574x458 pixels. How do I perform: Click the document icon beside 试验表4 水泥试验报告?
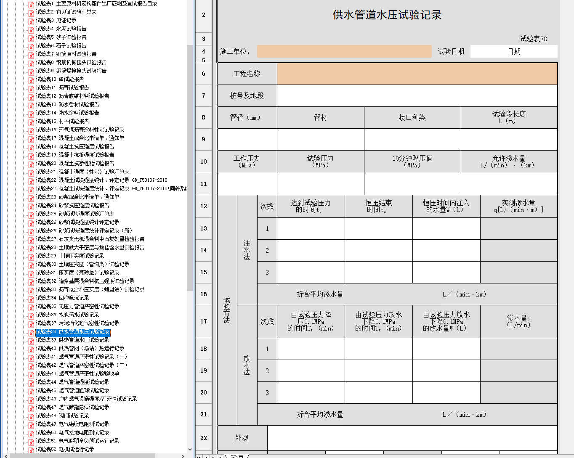coord(31,29)
